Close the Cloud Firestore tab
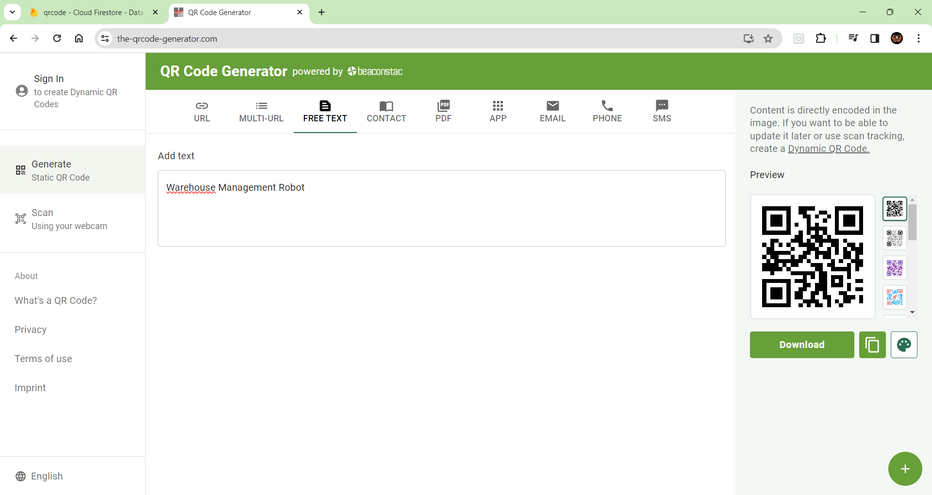932x495 pixels. (155, 13)
